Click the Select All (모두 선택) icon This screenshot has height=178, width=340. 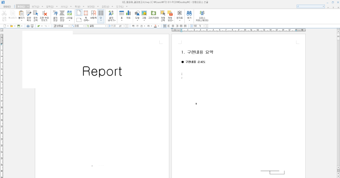[36, 13]
